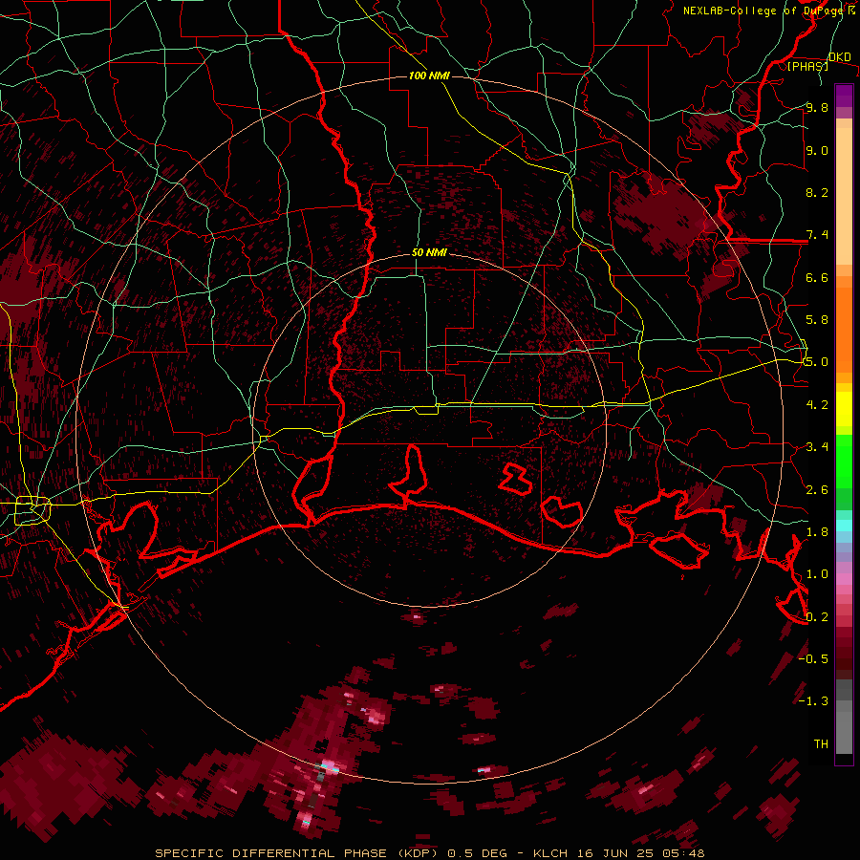
Task: Click the '[PHAS]' legend label
Action: pos(807,66)
